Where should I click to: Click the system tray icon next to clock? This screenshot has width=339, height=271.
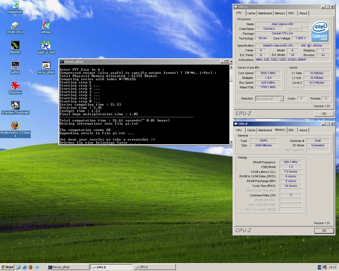325,267
